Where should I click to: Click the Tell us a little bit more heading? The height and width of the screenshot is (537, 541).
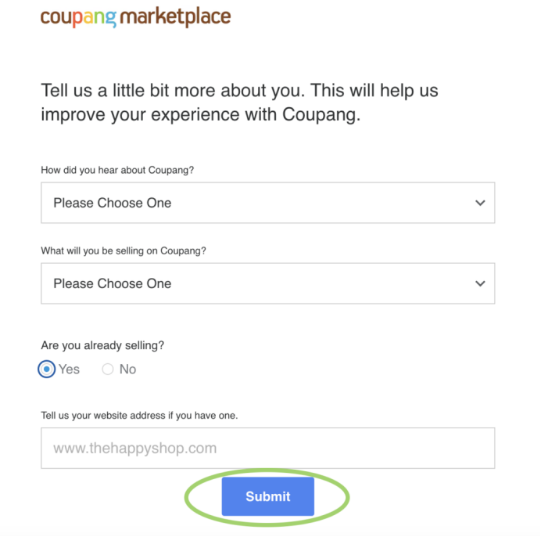pos(239,103)
